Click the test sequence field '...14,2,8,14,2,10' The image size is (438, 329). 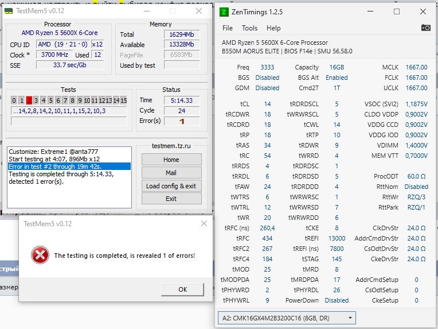tap(69, 111)
